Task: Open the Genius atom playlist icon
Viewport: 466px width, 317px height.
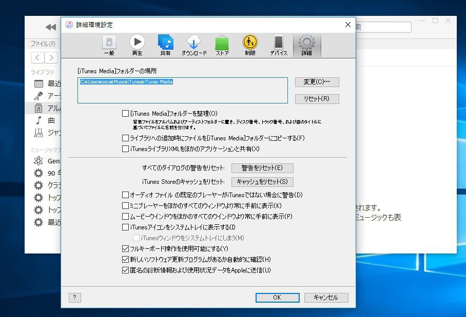Action: point(38,161)
